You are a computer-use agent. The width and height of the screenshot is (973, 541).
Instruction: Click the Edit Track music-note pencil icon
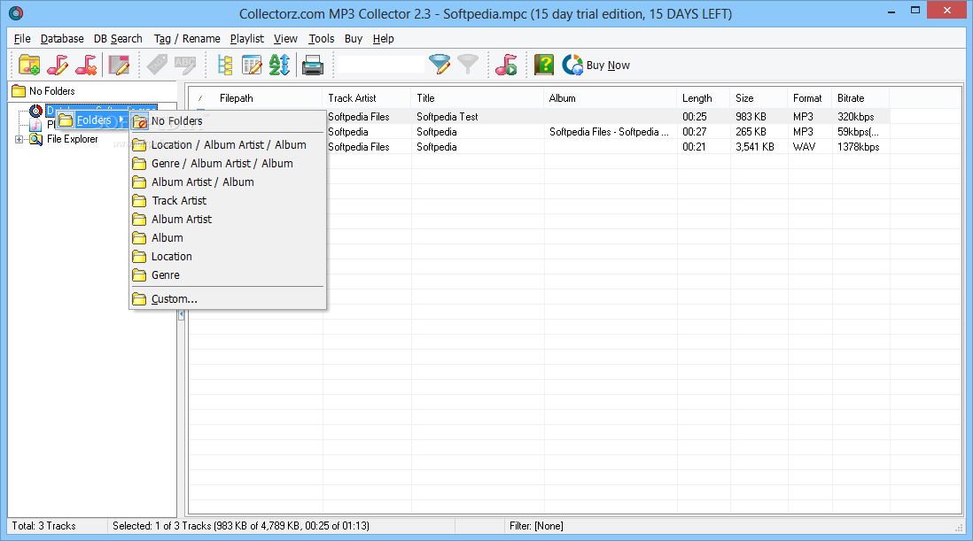coord(58,65)
